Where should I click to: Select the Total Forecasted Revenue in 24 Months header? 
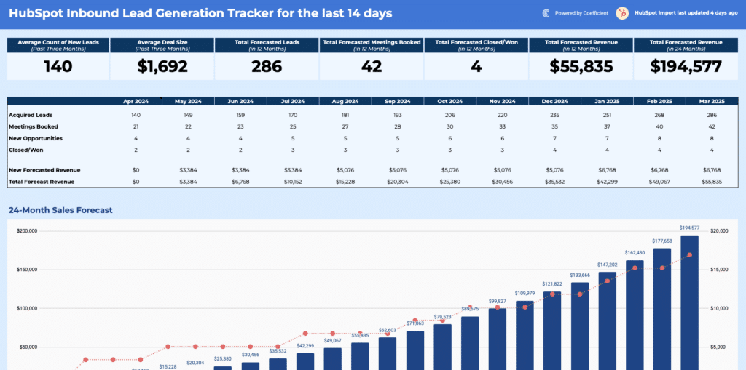coord(686,45)
